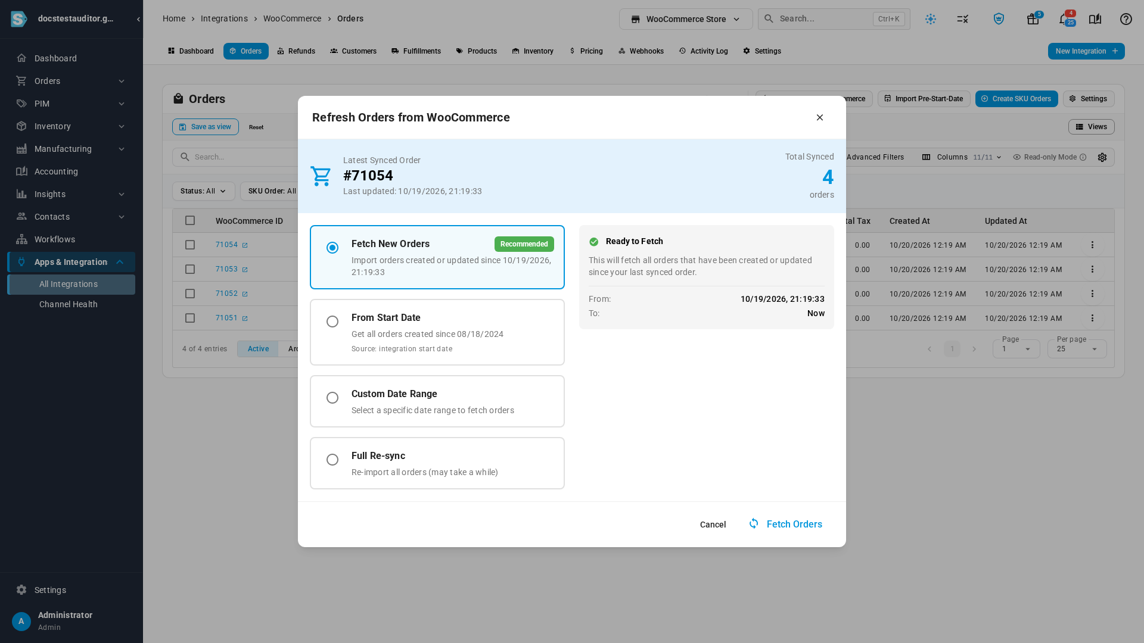The height and width of the screenshot is (643, 1144).
Task: Select Fetch New Orders radio option
Action: pyautogui.click(x=332, y=248)
